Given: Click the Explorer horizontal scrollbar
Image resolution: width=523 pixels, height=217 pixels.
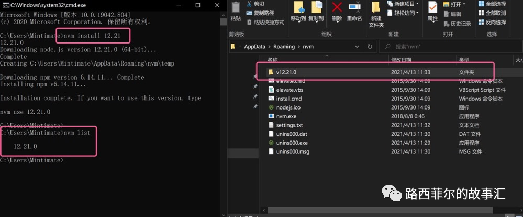Looking at the screenshot, I should pyautogui.click(x=380, y=210).
